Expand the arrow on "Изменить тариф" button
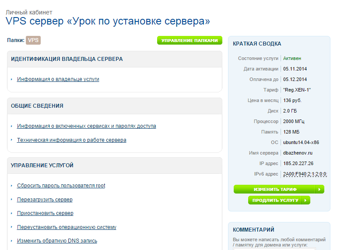 click(x=320, y=189)
